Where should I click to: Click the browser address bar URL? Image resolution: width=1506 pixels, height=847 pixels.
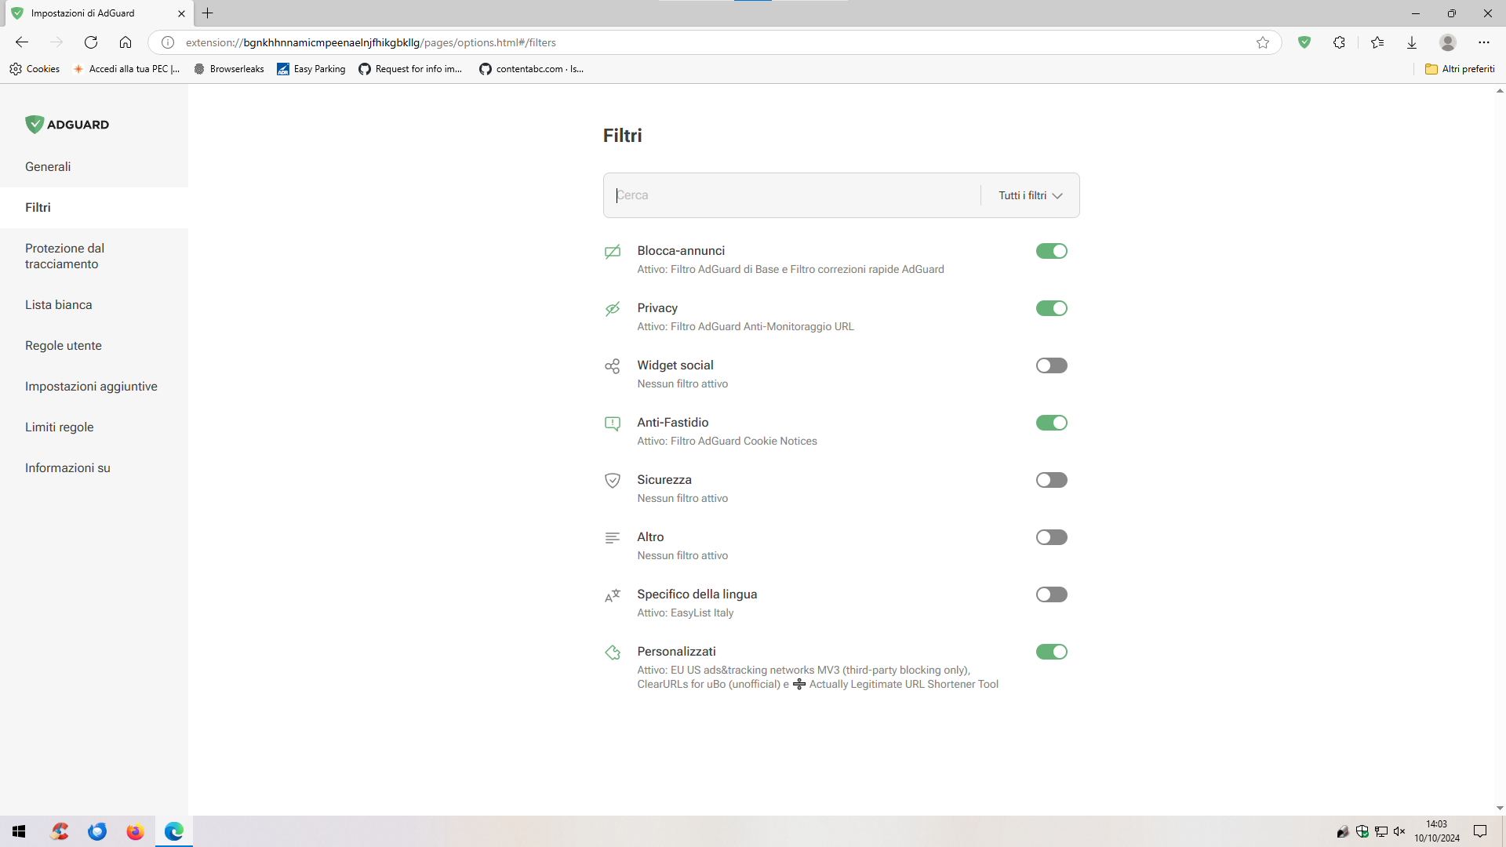[370, 42]
